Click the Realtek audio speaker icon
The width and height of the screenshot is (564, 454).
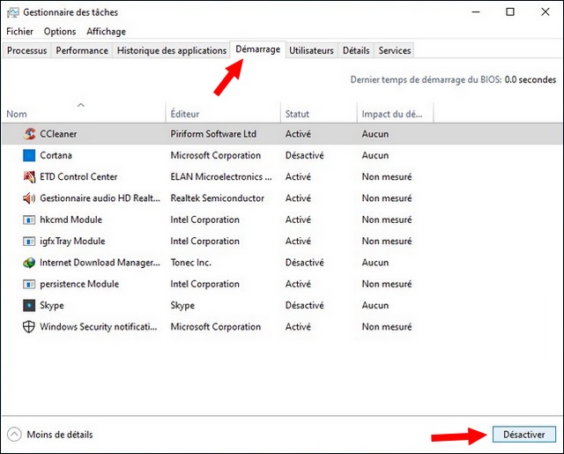click(x=29, y=198)
